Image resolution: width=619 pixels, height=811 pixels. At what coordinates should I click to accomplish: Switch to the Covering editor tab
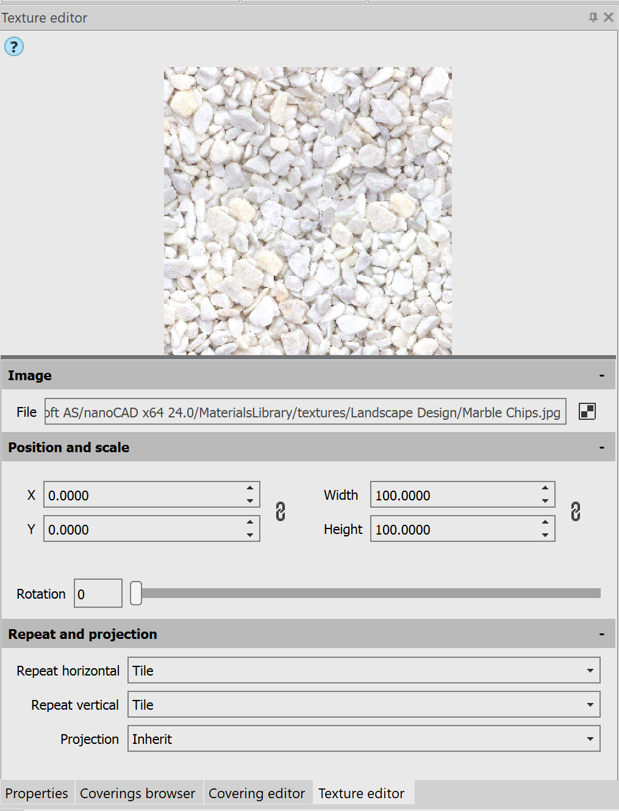click(x=256, y=793)
